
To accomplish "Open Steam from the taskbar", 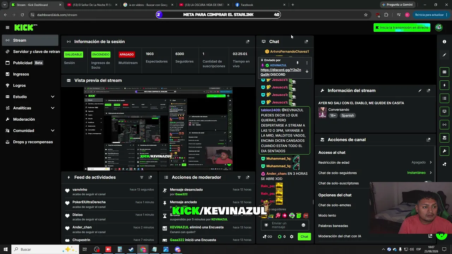I will click(x=131, y=249).
